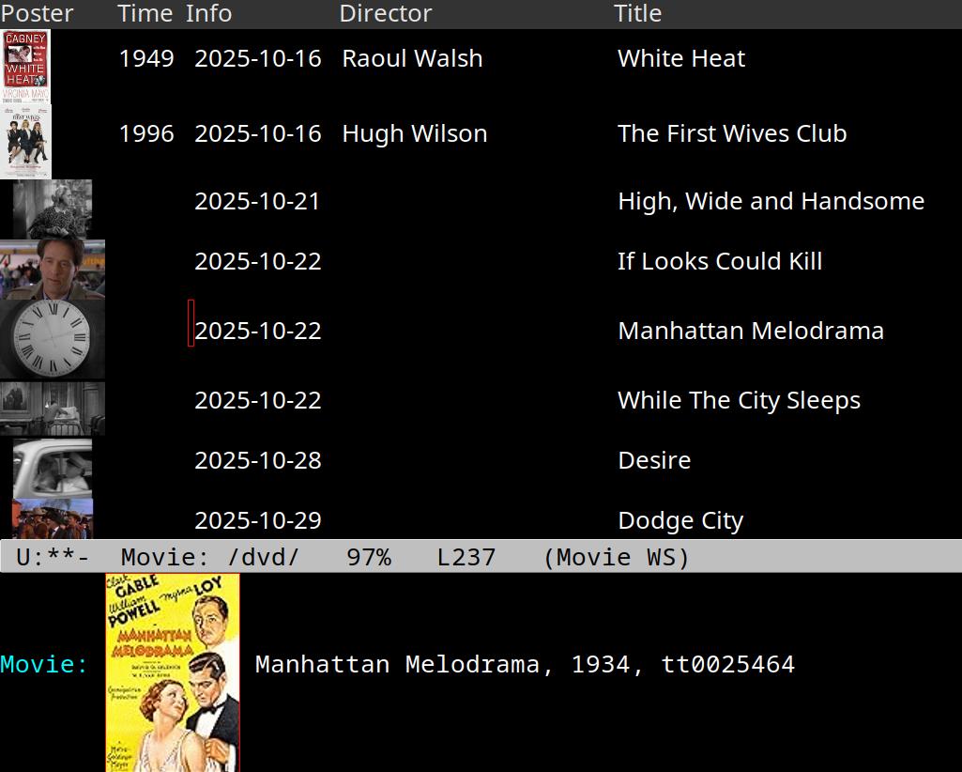Click the If Looks Could Kill thumbnail
Viewport: 962px width, 772px height.
52,269
